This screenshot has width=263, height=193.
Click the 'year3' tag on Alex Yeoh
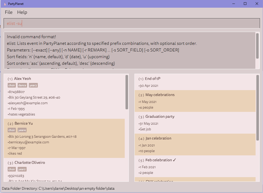(33, 85)
